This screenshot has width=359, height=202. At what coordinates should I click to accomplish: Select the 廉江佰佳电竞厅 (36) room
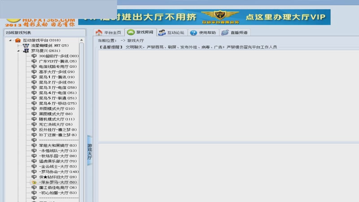click(58, 188)
